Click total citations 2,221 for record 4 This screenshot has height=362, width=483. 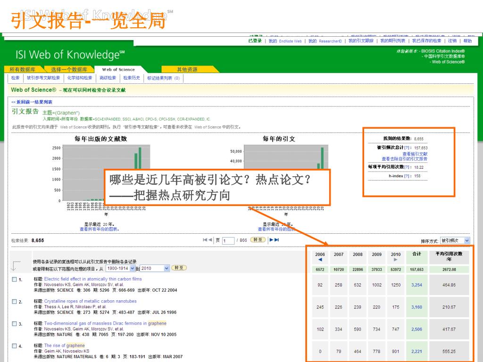416,352
